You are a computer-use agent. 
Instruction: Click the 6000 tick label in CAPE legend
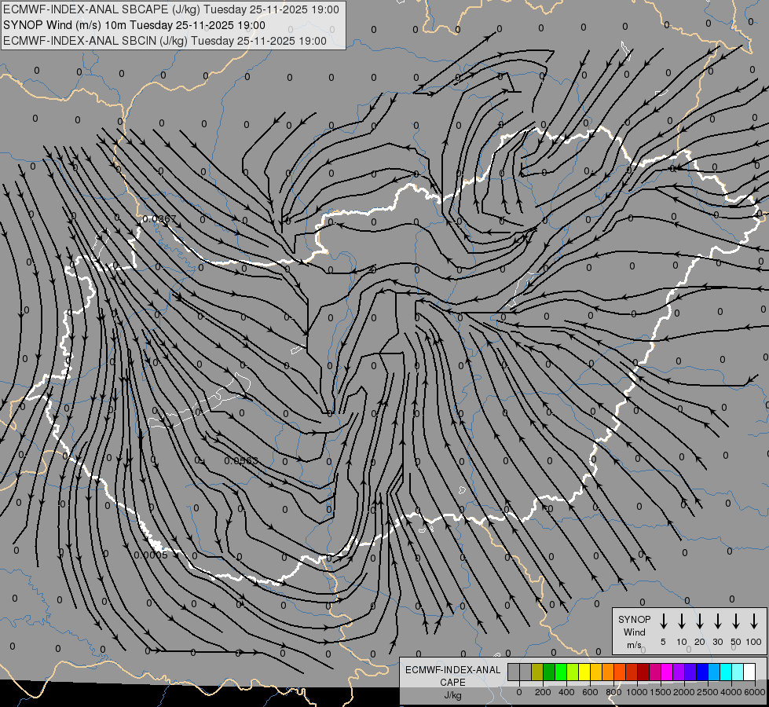coord(755,692)
